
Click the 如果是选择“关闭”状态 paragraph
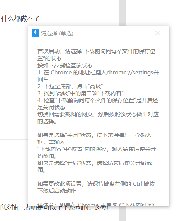(x=94, y=139)
